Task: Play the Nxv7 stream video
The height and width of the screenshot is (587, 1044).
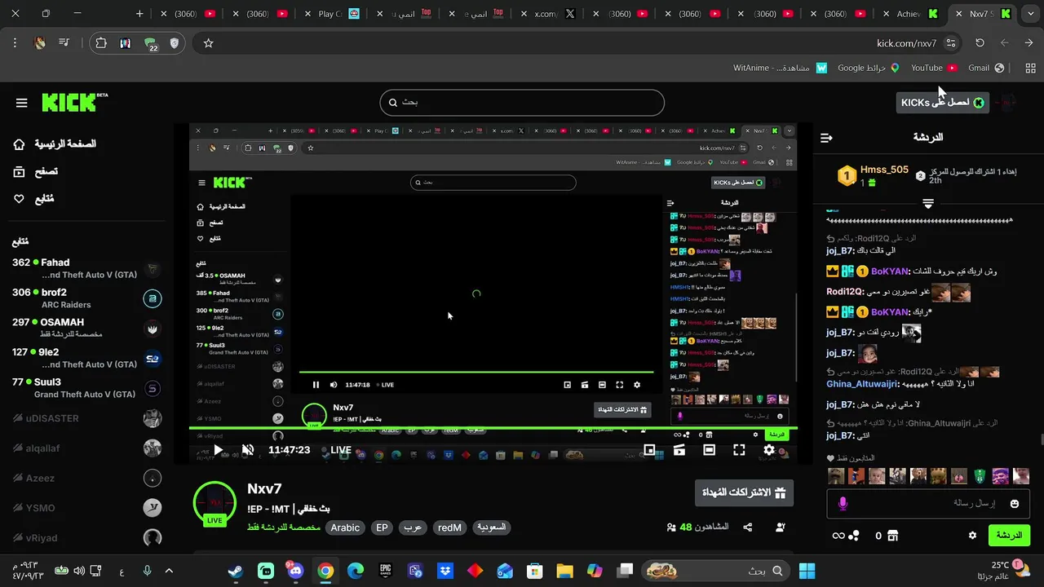Action: 218,450
